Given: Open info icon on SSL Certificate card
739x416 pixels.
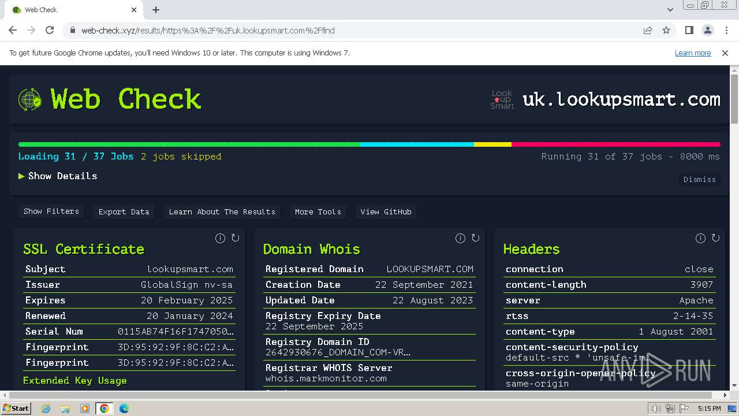Looking at the screenshot, I should pos(220,238).
